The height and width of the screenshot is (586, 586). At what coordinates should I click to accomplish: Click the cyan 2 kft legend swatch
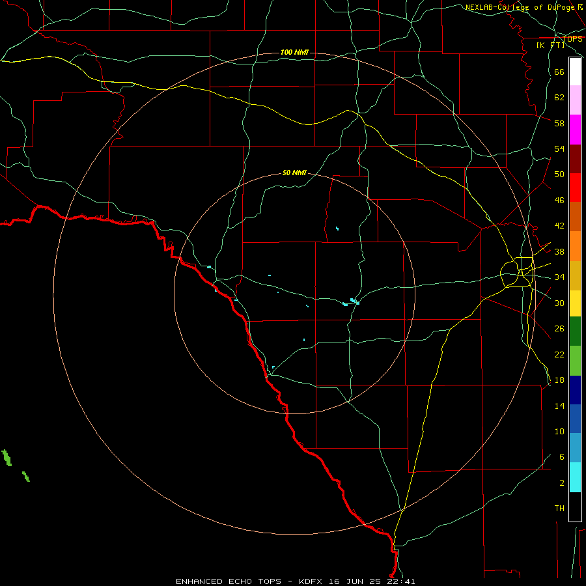pyautogui.click(x=575, y=477)
